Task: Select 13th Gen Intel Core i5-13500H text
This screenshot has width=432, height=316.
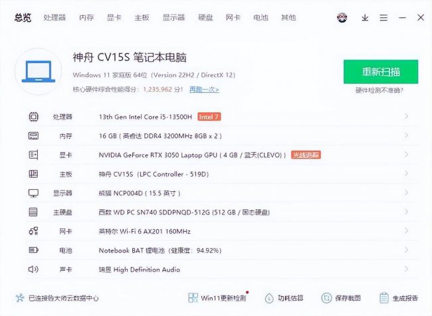Action: pyautogui.click(x=145, y=117)
